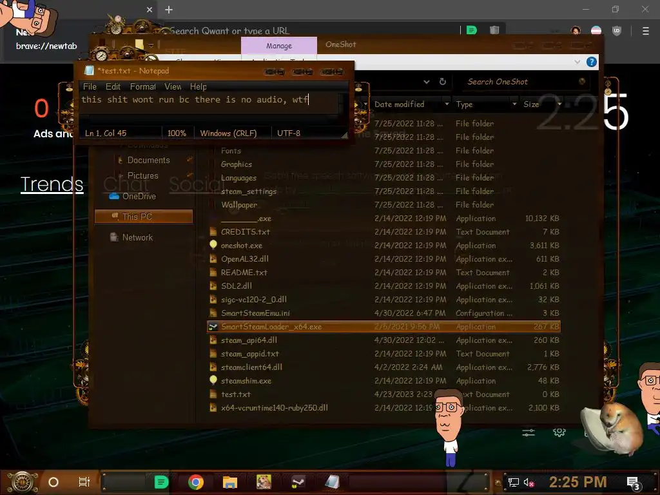
Task: Select the Wallpaper folder
Action: [238, 204]
